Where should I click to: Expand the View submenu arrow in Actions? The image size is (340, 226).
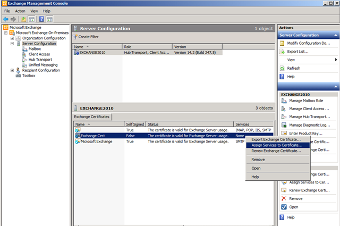click(336, 60)
